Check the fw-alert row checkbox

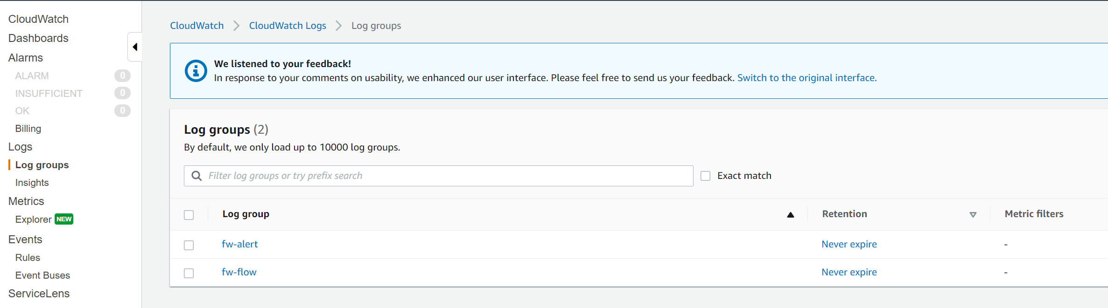coord(189,245)
